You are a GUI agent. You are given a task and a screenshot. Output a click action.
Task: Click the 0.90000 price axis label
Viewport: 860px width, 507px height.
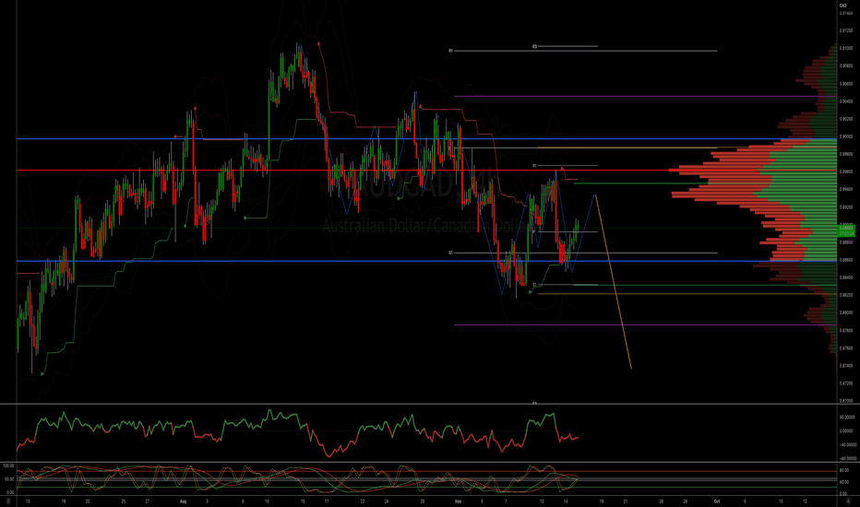pos(847,136)
